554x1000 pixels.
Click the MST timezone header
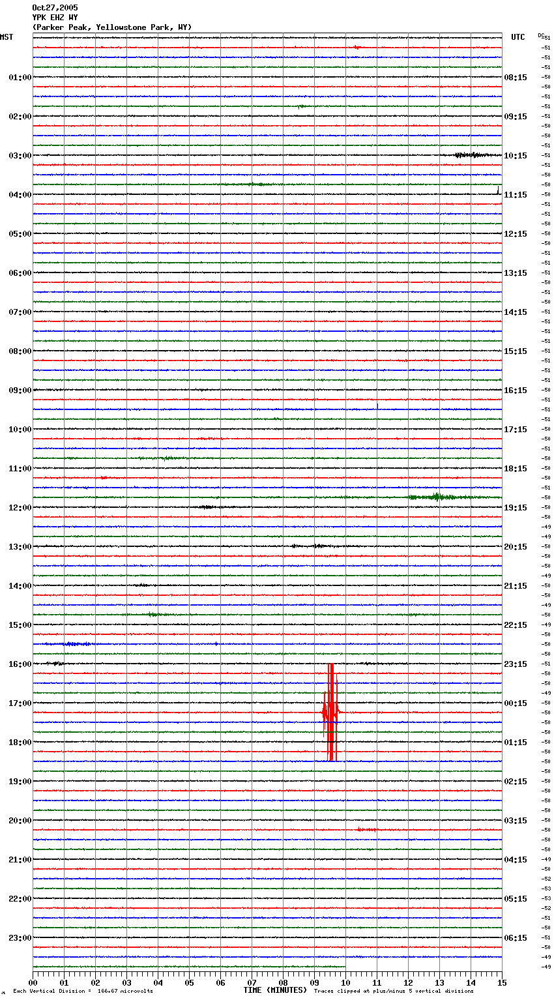[7, 37]
